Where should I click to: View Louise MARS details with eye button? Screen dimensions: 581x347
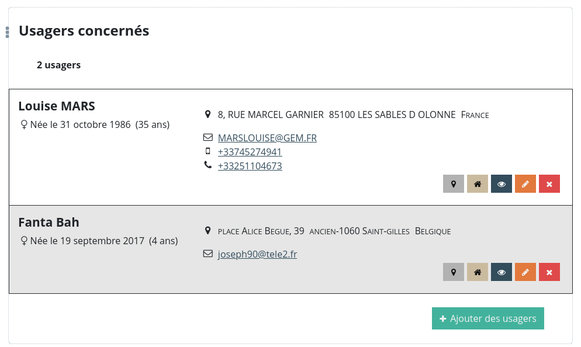click(x=502, y=184)
